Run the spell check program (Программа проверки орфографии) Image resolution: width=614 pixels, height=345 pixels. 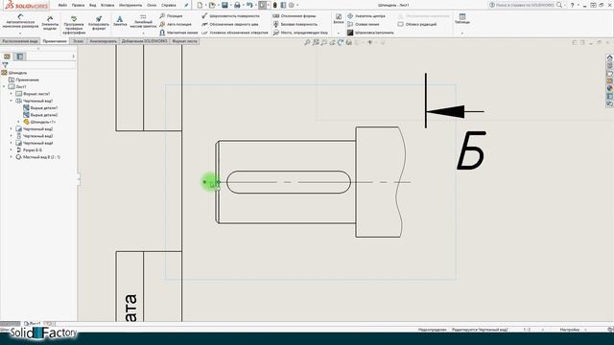[74, 25]
